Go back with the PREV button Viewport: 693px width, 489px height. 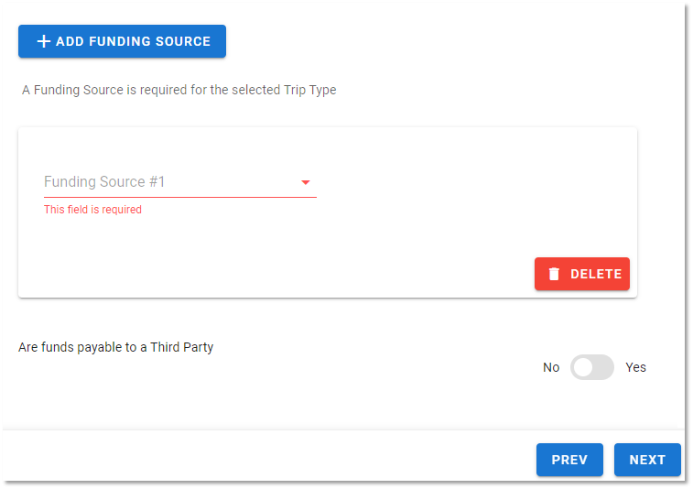coord(569,460)
